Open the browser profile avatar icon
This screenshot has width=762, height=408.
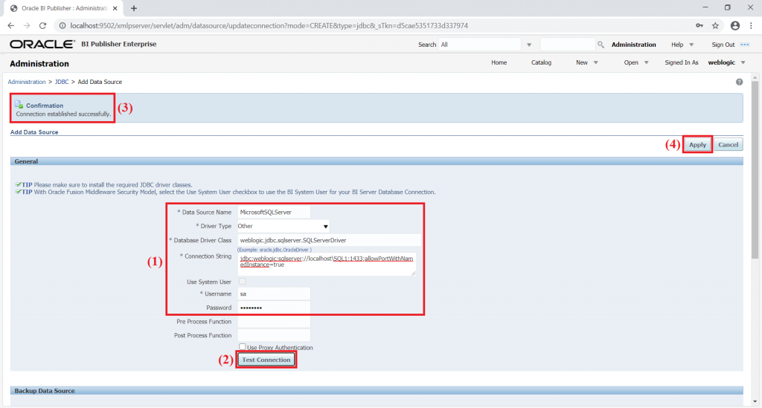tap(734, 26)
